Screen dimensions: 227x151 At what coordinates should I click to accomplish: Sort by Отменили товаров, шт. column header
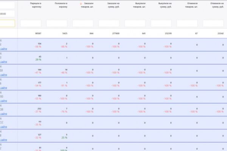point(191,5)
